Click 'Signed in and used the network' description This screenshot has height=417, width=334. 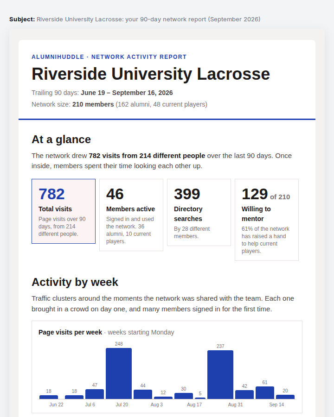coord(130,230)
